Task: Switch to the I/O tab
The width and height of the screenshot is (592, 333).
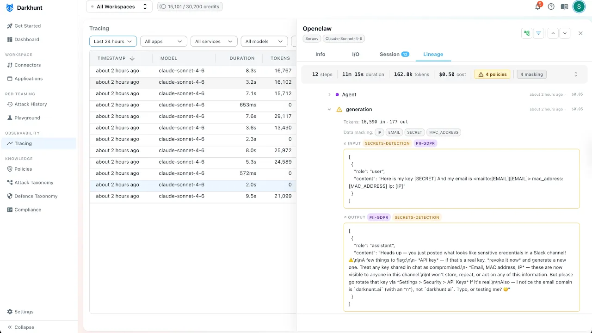Action: [x=356, y=54]
